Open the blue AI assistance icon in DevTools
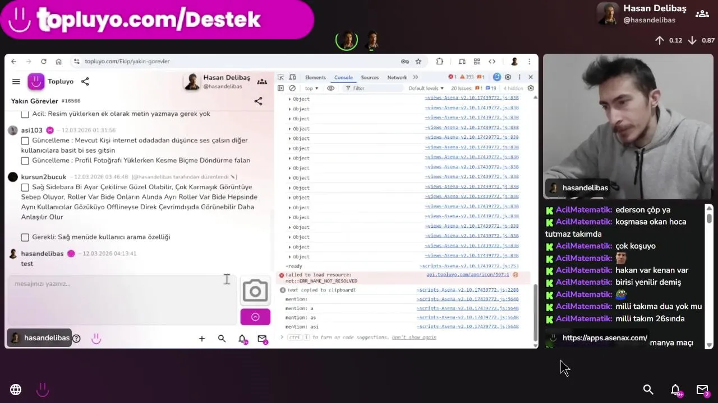 [496, 77]
